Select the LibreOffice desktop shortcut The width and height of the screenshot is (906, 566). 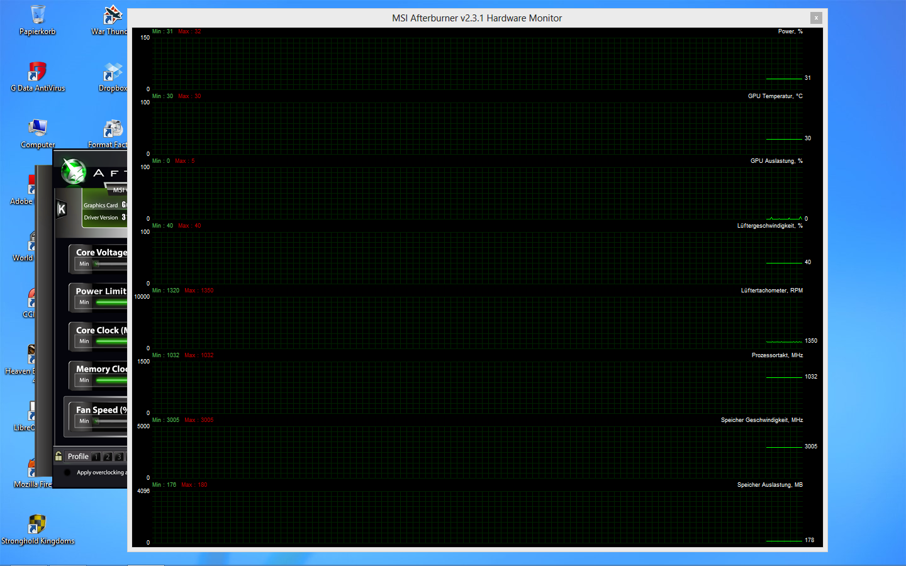click(25, 416)
